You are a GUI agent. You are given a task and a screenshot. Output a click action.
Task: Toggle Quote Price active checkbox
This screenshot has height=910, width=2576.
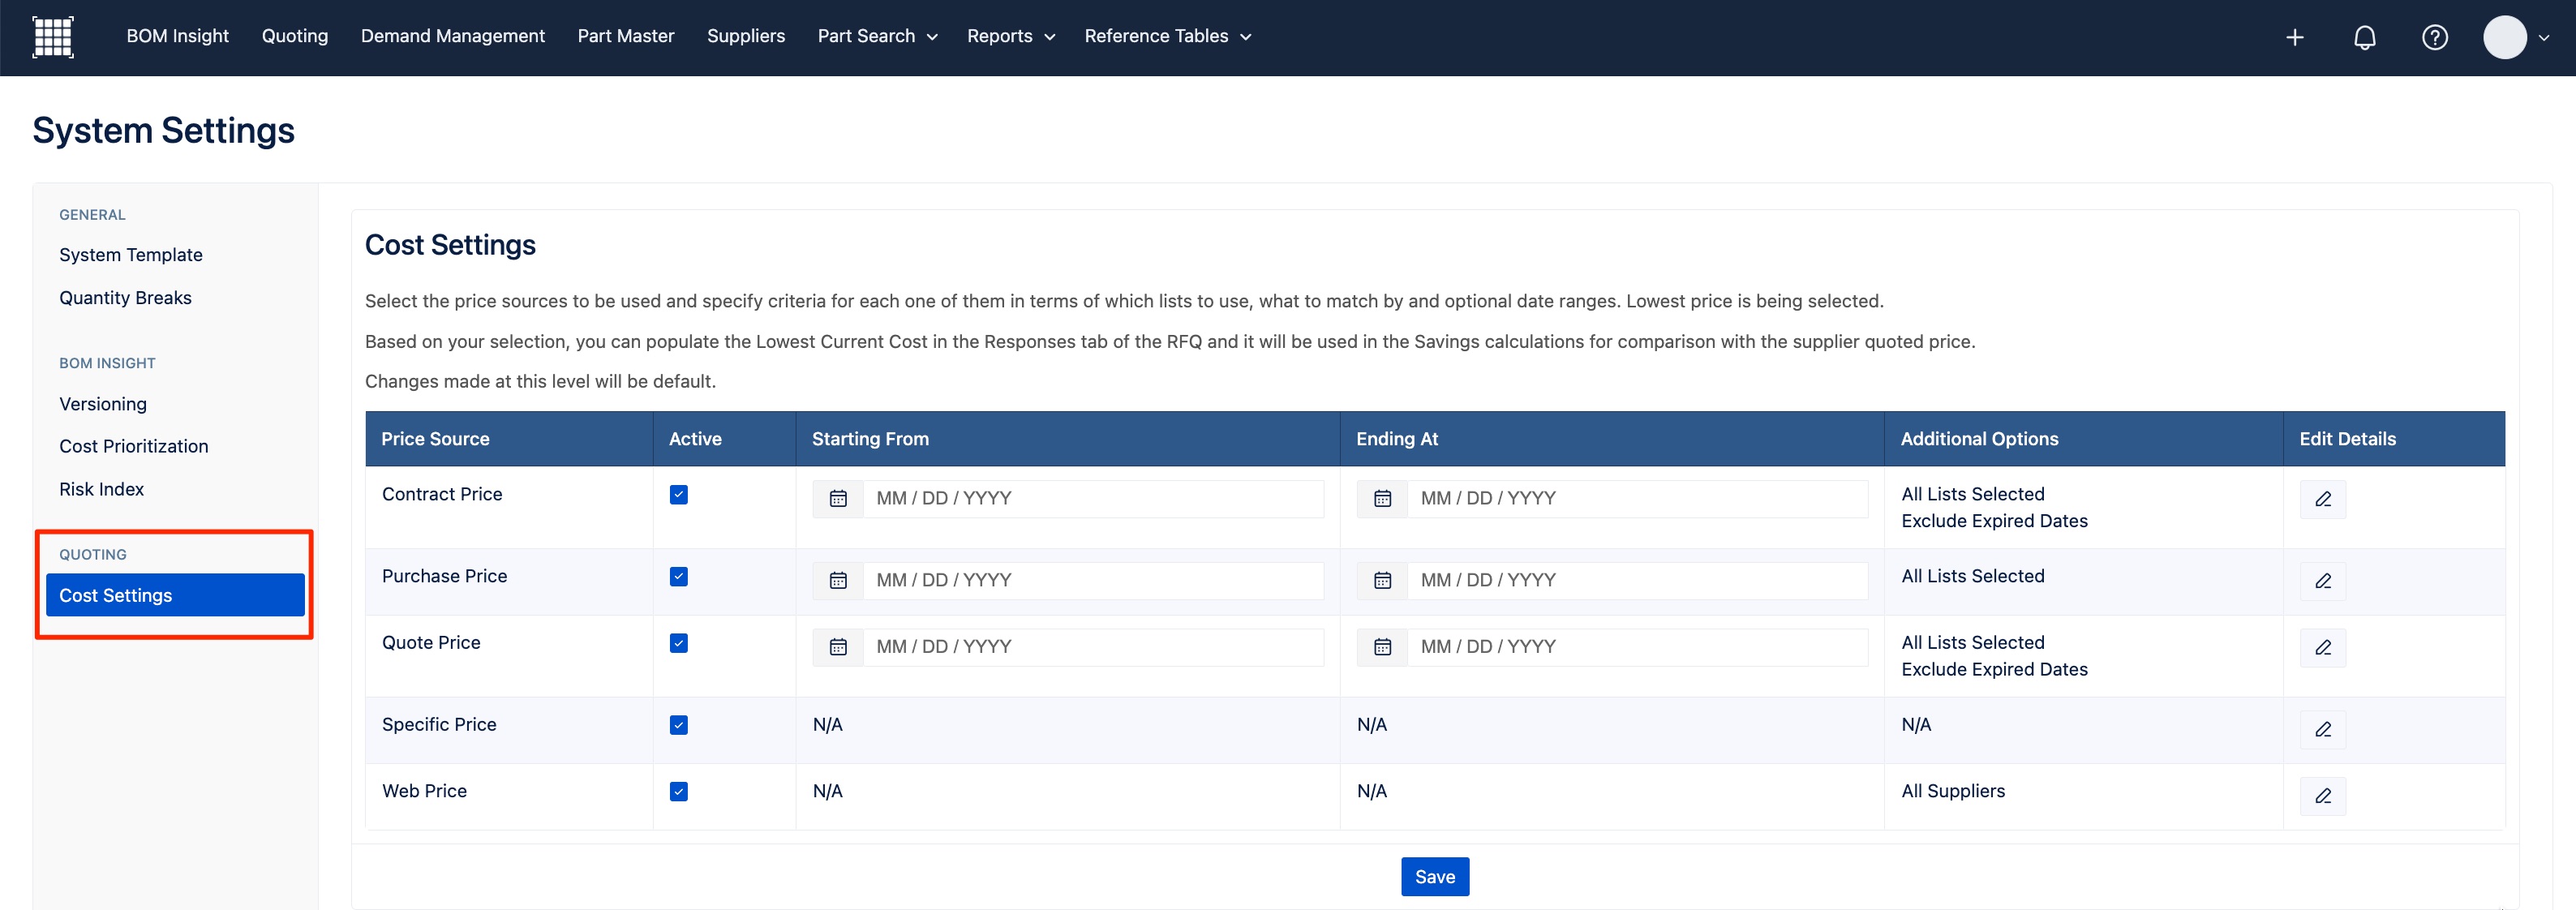(679, 643)
